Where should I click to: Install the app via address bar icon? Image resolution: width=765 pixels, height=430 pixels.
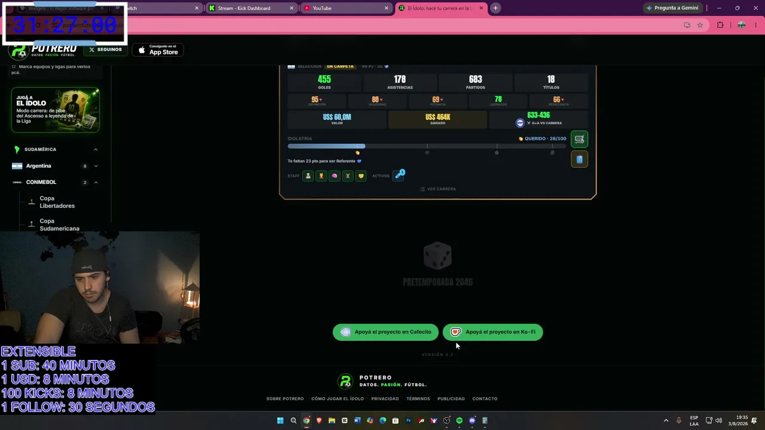(687, 25)
